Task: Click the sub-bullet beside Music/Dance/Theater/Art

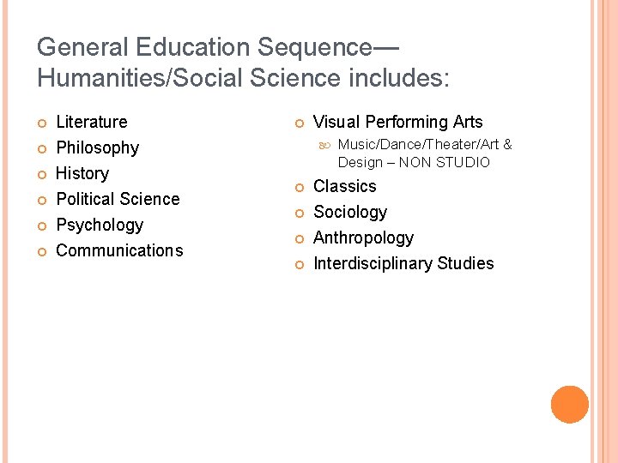Action: pos(326,146)
